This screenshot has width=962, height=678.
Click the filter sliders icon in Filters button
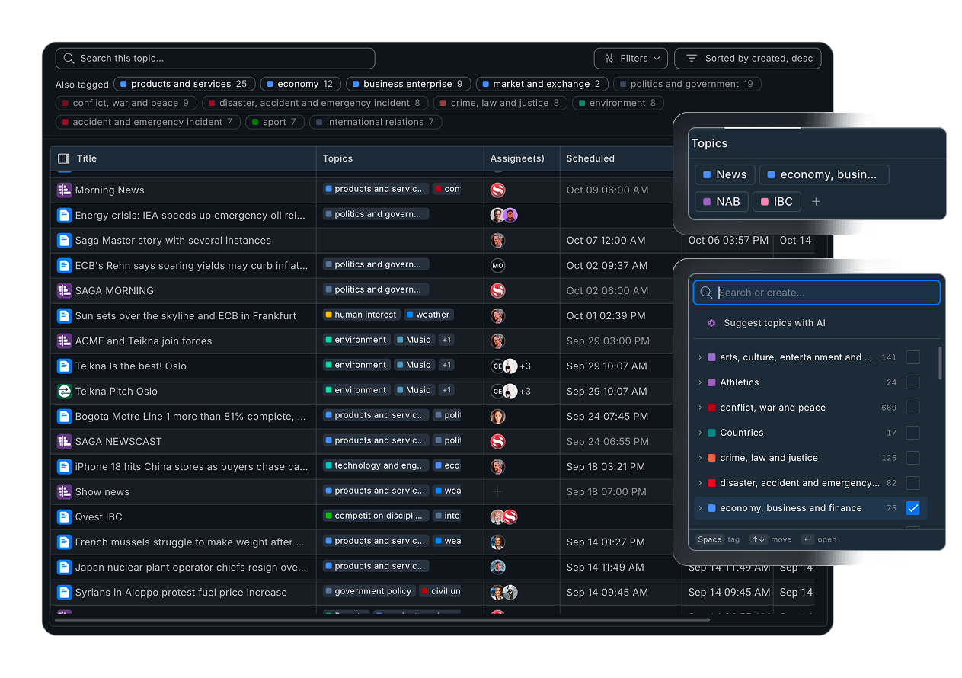[609, 59]
